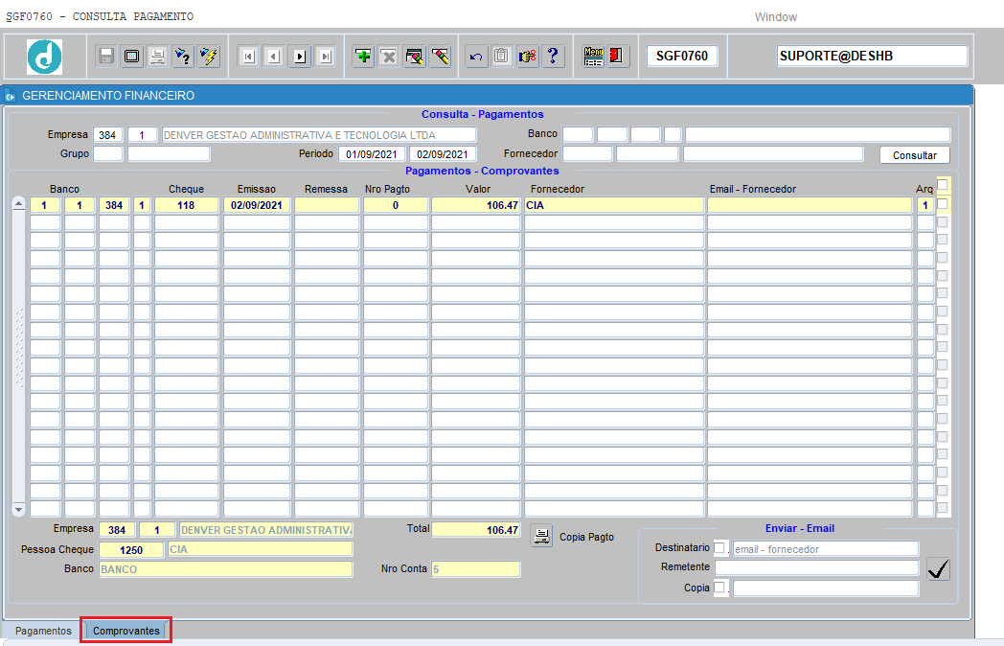
Task: Click the SGF0760 program code field
Action: pyautogui.click(x=682, y=57)
